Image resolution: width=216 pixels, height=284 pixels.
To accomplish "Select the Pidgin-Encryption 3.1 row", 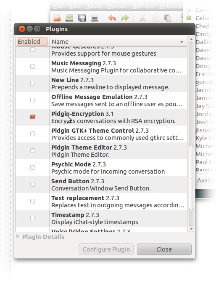I will 101,117.
